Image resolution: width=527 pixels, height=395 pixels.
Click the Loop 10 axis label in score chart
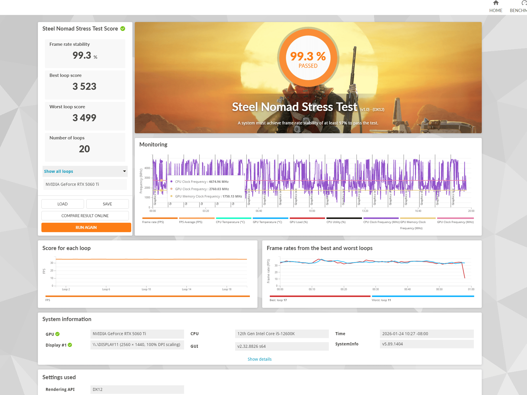coord(146,289)
